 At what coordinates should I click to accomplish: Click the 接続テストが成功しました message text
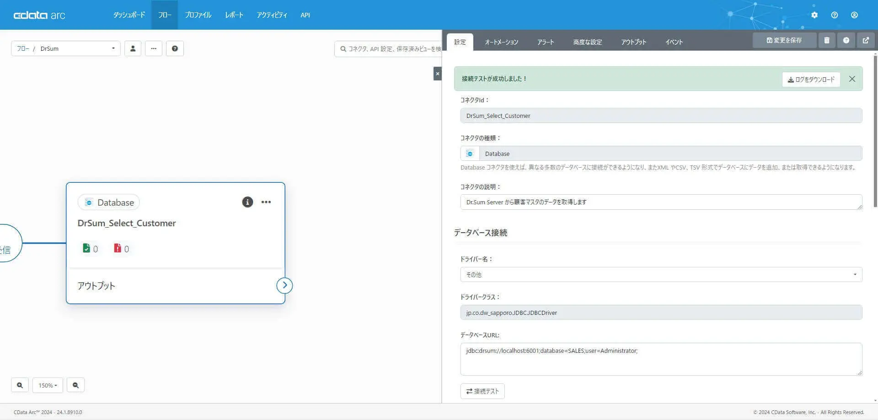point(494,79)
